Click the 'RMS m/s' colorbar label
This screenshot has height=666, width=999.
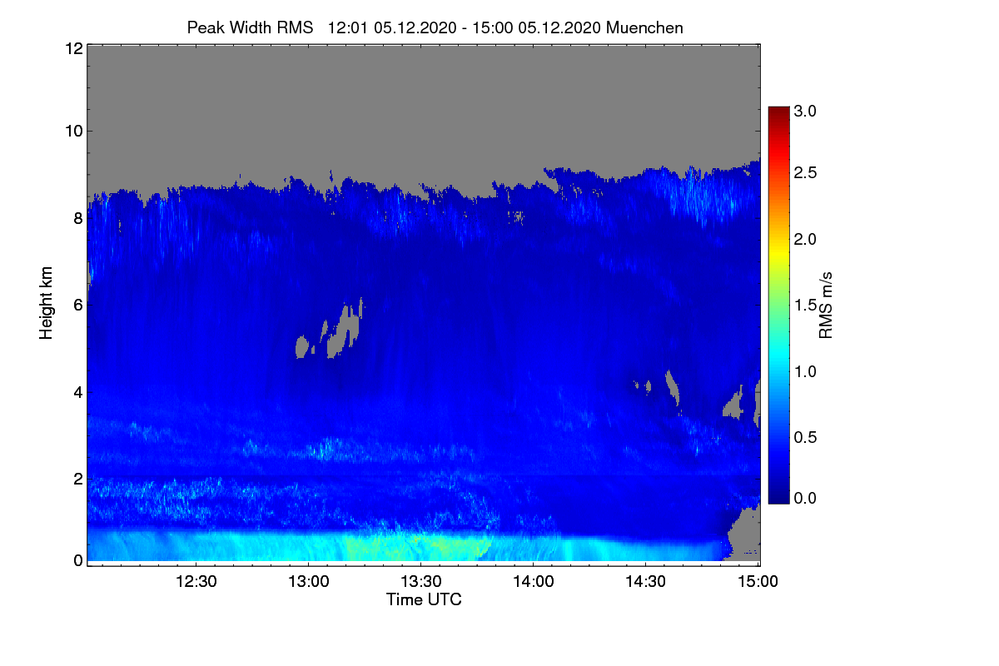click(826, 304)
